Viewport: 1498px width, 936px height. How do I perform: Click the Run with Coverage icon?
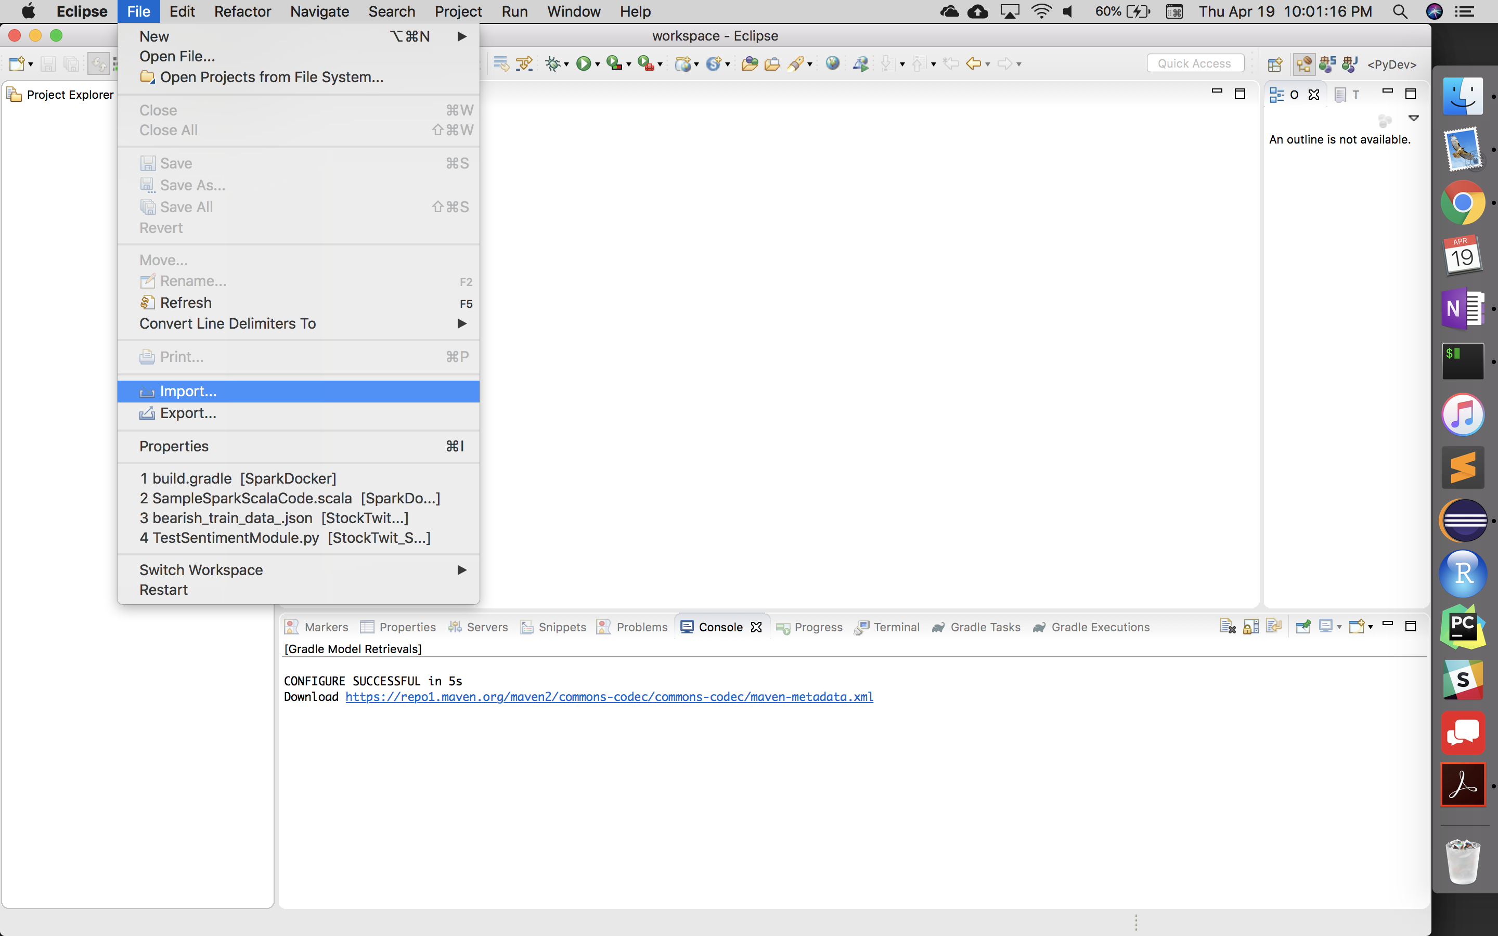point(614,63)
